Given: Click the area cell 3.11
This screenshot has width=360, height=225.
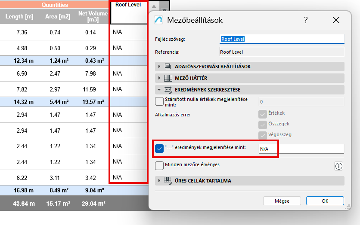Looking at the screenshot, I should [x=55, y=178].
